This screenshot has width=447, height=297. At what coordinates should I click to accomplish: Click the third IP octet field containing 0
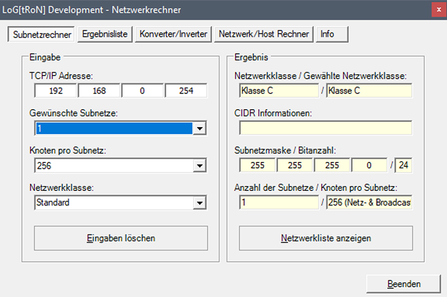point(142,91)
